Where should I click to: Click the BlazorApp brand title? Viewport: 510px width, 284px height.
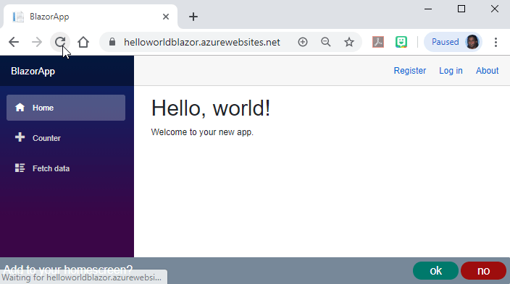[x=33, y=71]
